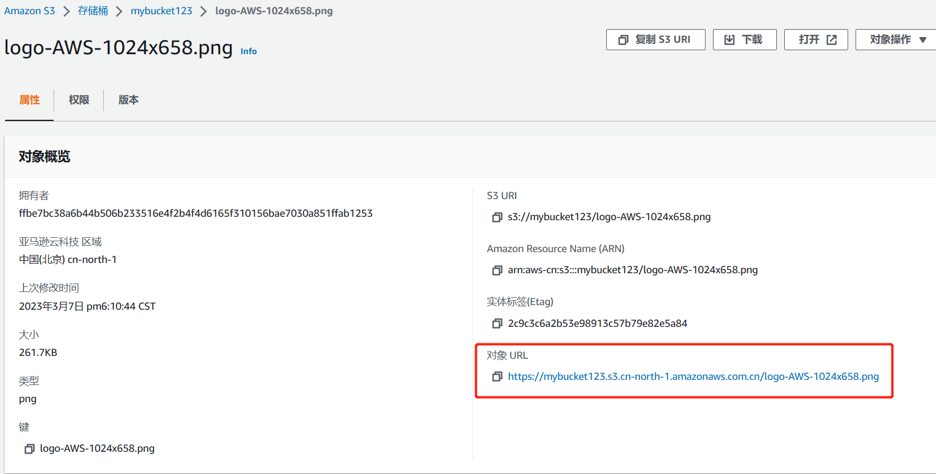936x474 pixels.
Task: Click the last modified time 2023年3月7日
Action: 87,306
